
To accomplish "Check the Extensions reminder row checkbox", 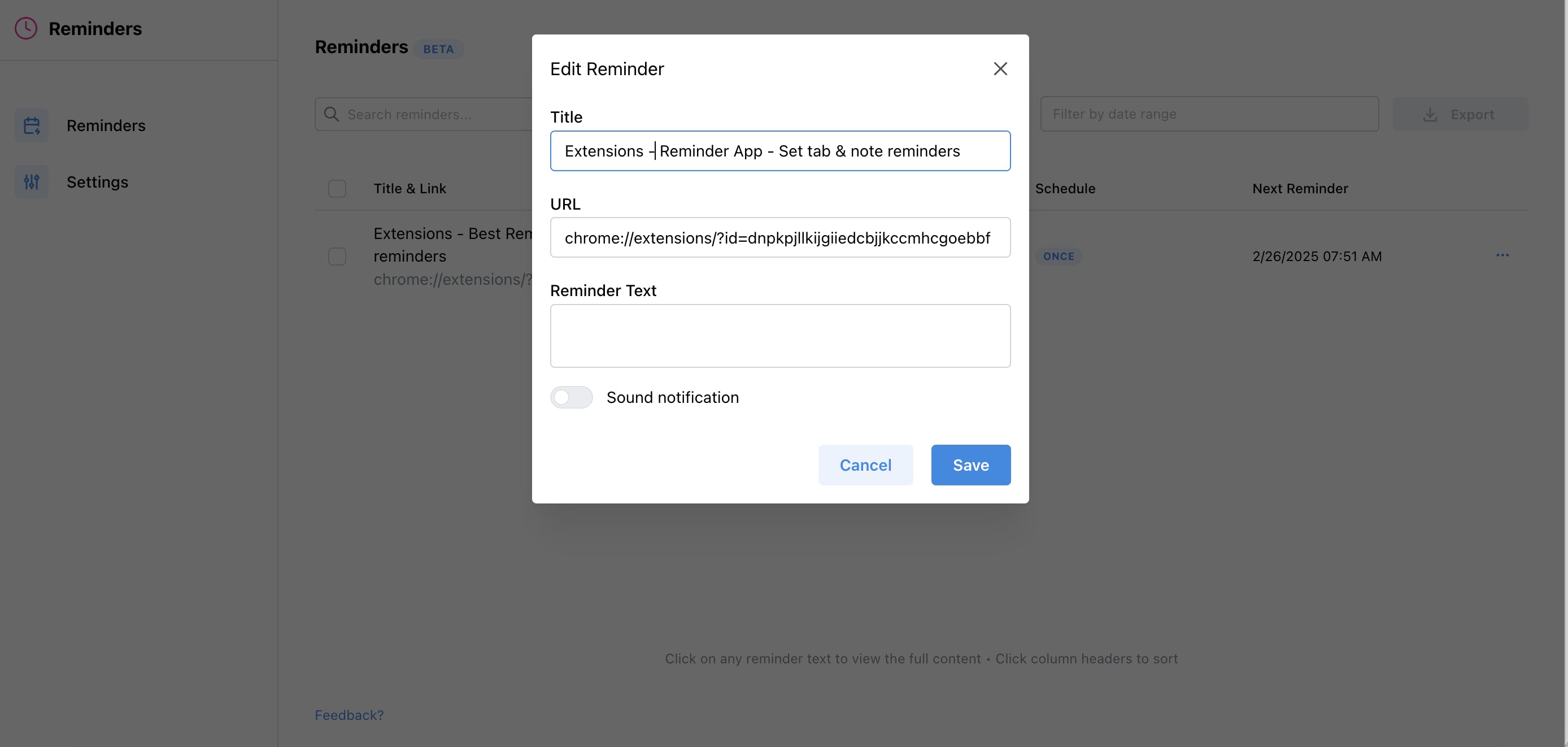I will tap(337, 257).
